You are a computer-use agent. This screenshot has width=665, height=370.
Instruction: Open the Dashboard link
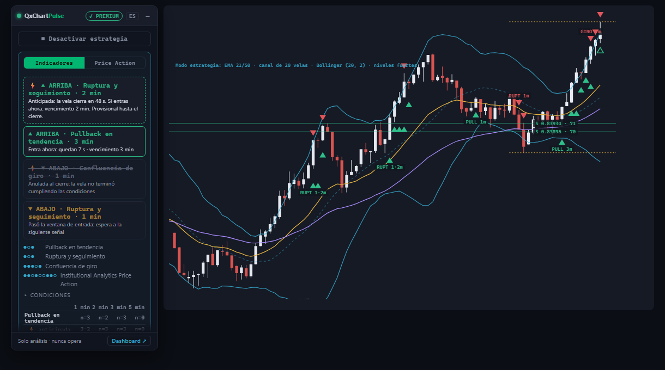129,341
